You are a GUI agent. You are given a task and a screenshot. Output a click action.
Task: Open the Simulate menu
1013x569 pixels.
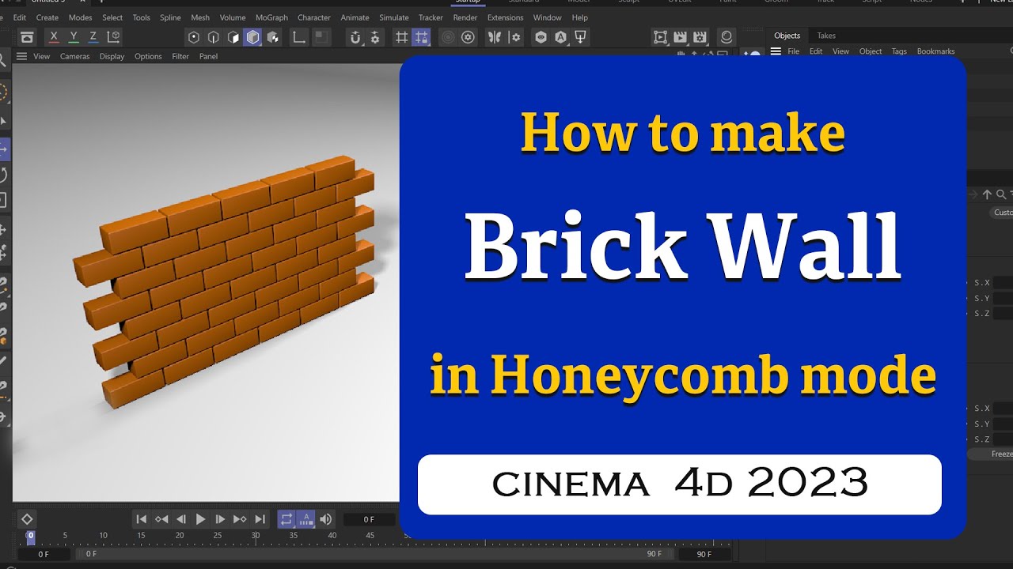(394, 17)
